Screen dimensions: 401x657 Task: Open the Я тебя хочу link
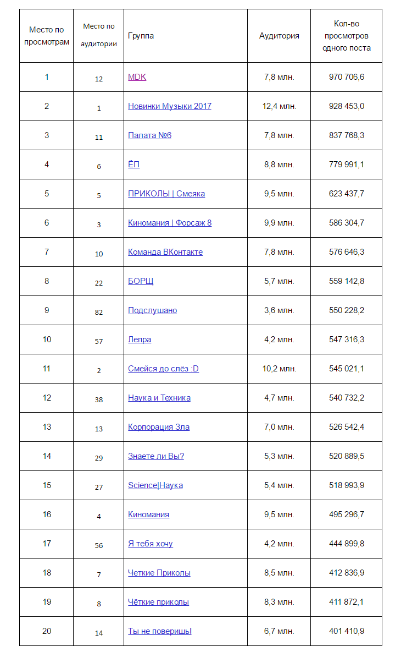(151, 544)
